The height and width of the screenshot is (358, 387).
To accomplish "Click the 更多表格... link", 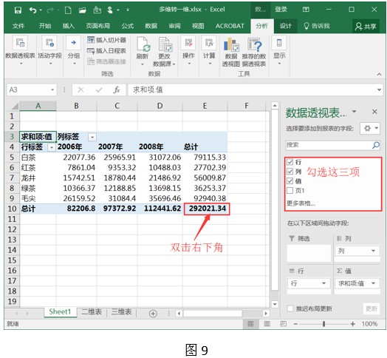I will (x=301, y=203).
